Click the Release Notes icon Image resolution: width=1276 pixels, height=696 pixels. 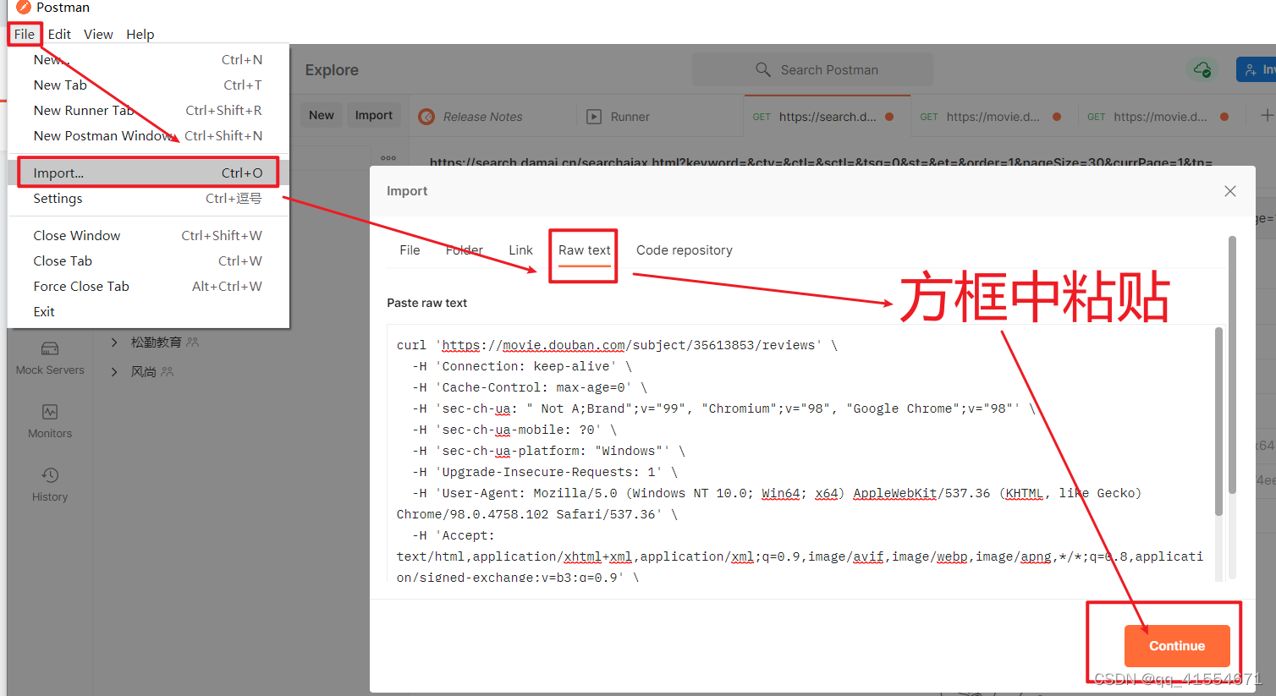tap(426, 117)
